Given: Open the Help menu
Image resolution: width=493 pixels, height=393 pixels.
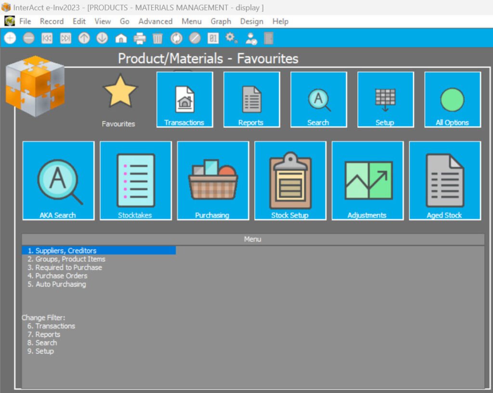Looking at the screenshot, I should point(280,21).
